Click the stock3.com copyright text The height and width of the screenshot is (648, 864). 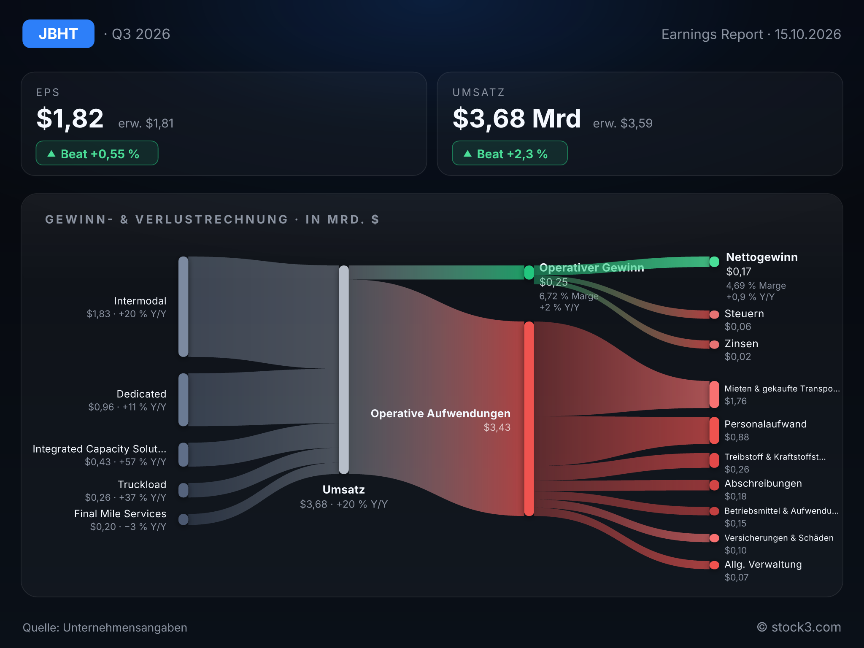coord(799,627)
